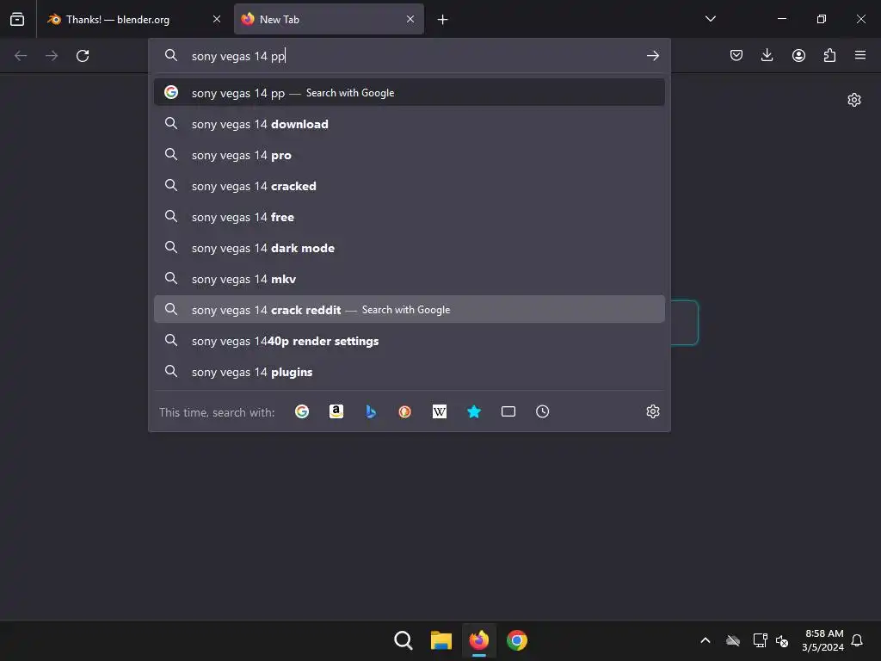Close the New Tab tab
Image resolution: width=881 pixels, height=661 pixels.
tap(410, 19)
